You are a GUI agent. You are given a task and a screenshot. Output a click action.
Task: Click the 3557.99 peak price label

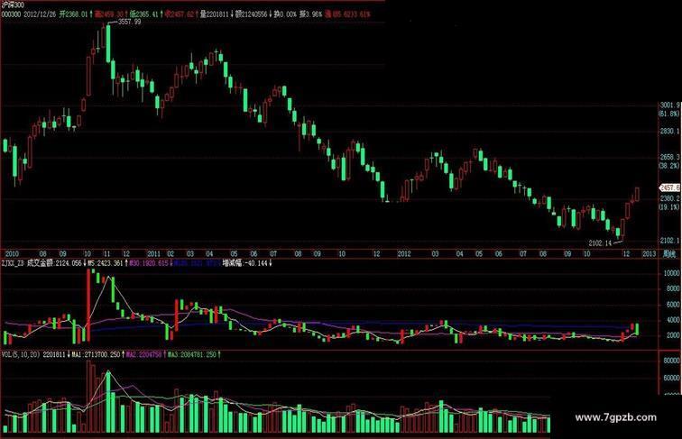[x=130, y=22]
